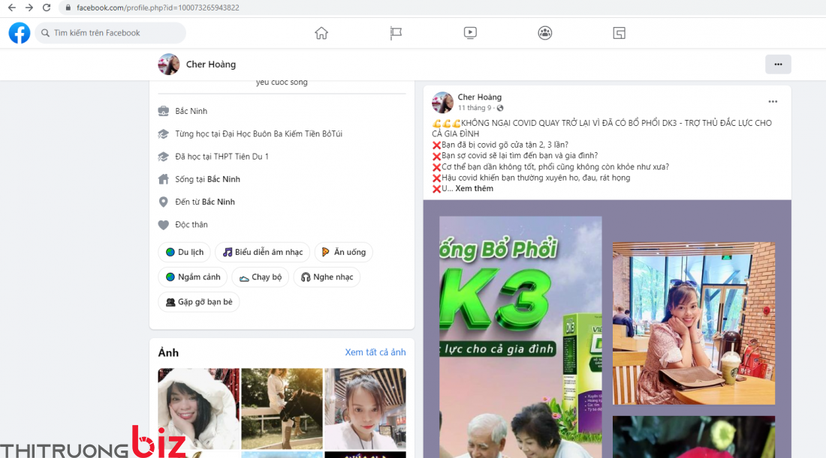This screenshot has height=458, width=826.
Task: Open the post options three-dot menu
Action: coord(773,101)
